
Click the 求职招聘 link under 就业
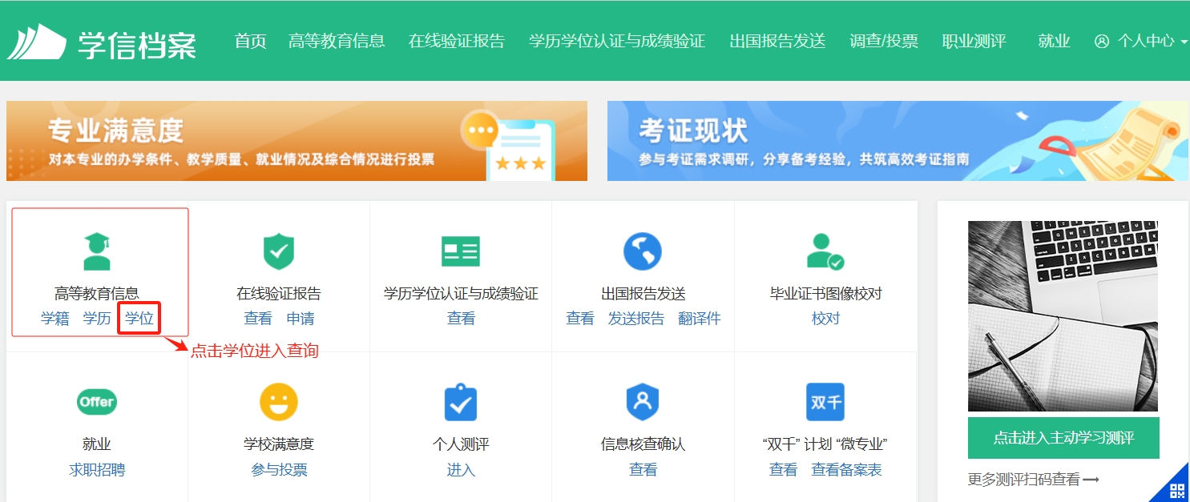[95, 470]
